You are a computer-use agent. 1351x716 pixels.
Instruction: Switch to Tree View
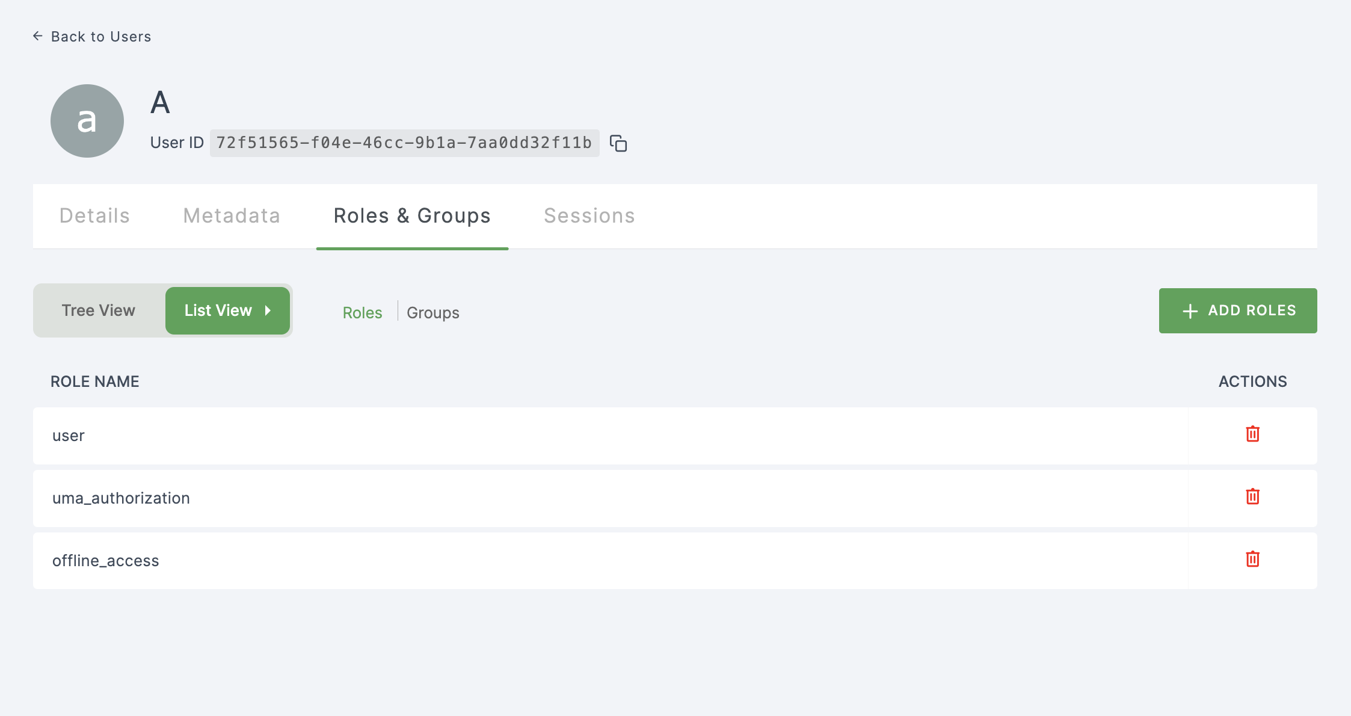[x=99, y=310]
